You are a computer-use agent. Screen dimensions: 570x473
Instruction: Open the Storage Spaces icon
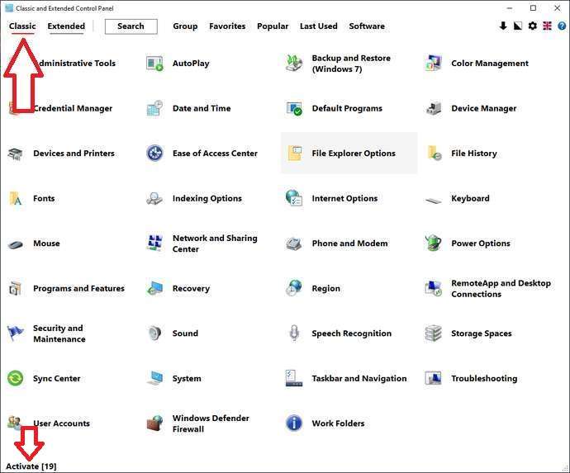point(434,333)
